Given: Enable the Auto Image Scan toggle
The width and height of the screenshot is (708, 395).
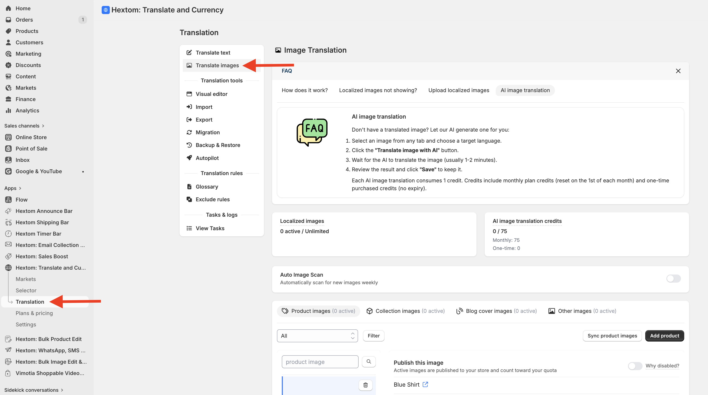Looking at the screenshot, I should coord(673,278).
